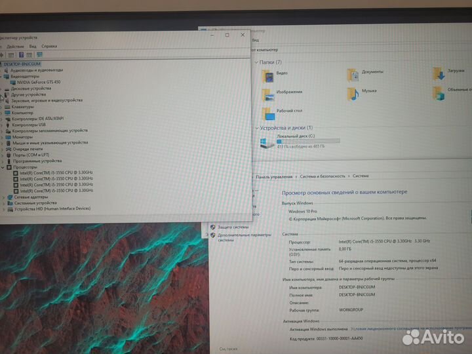The width and height of the screenshot is (472, 354).
Task: Click the printer icon beside Очереди печати
Action: [9, 149]
